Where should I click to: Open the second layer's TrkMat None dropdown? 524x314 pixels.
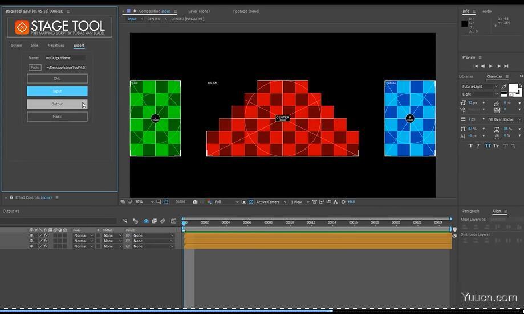coord(112,241)
